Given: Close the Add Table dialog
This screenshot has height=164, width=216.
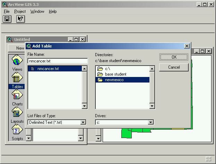Looking at the screenshot, I should (x=187, y=46).
